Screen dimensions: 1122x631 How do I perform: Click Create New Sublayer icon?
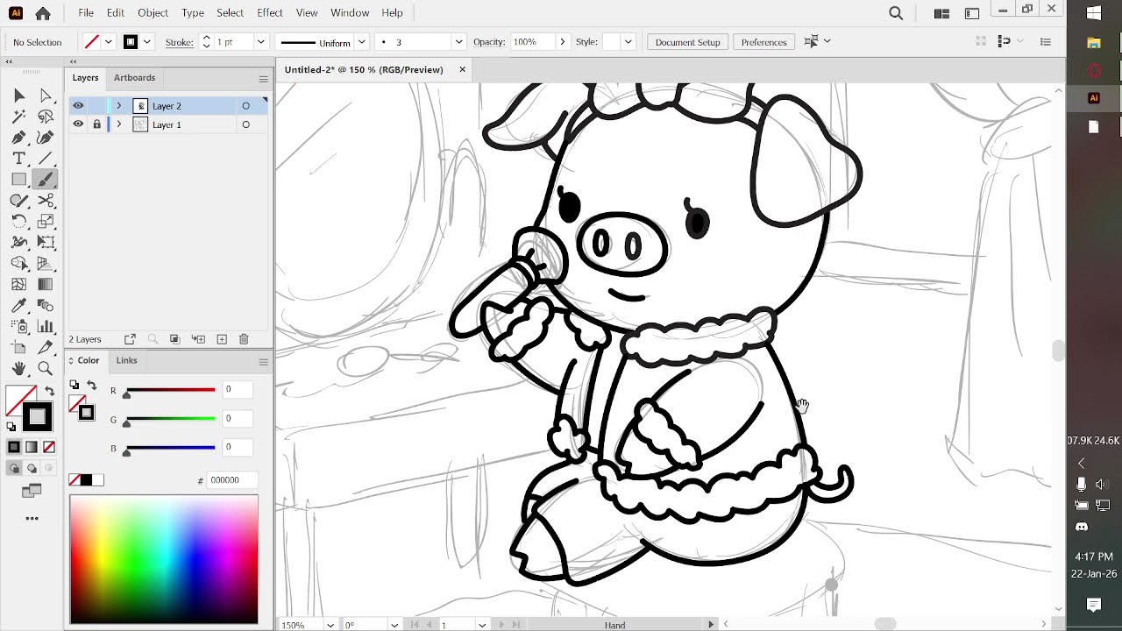click(x=198, y=339)
